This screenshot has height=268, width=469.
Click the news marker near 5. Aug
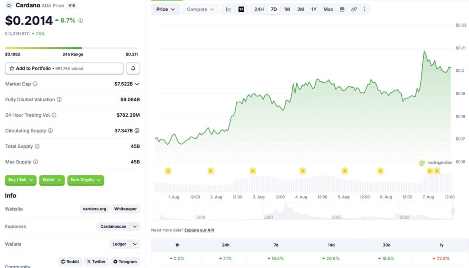(x=345, y=171)
